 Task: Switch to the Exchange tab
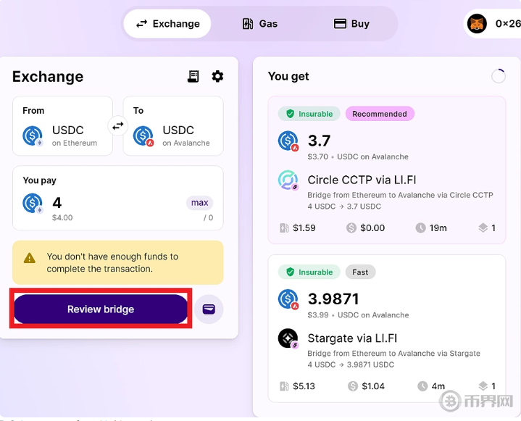167,24
